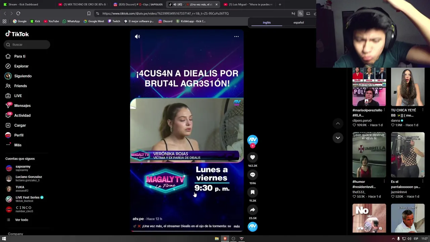Open Es el pantalooooon video thumbnail
The image size is (430, 242).
point(408,155)
